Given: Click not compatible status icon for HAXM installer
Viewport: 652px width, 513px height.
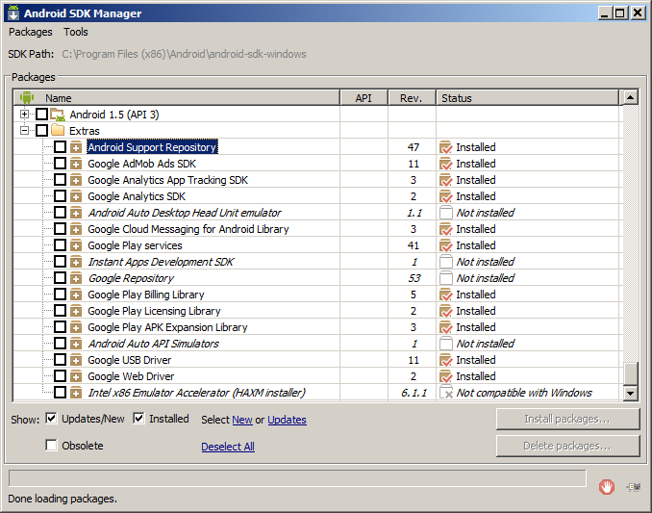Looking at the screenshot, I should (446, 393).
